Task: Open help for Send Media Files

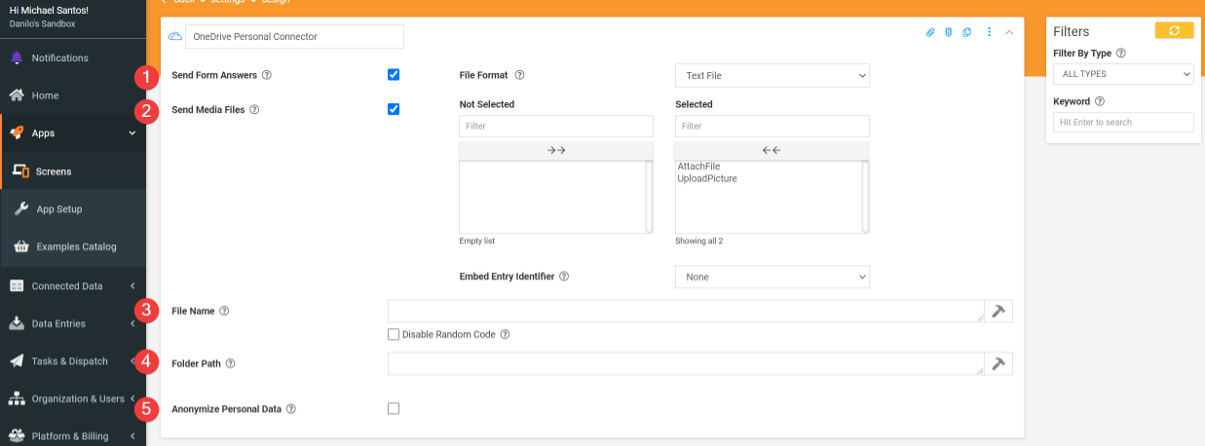Action: tap(254, 109)
